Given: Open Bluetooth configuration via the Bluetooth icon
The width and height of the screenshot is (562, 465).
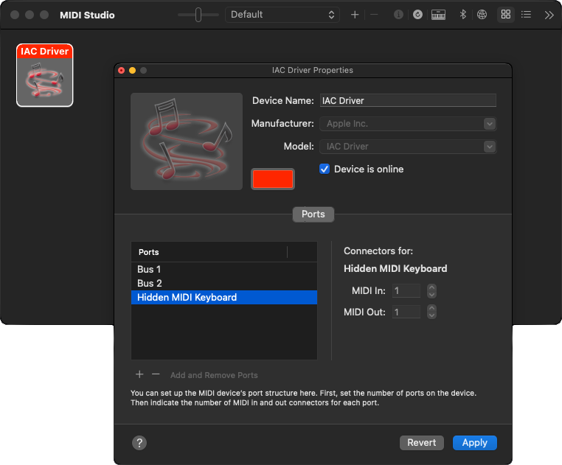Looking at the screenshot, I should point(462,15).
